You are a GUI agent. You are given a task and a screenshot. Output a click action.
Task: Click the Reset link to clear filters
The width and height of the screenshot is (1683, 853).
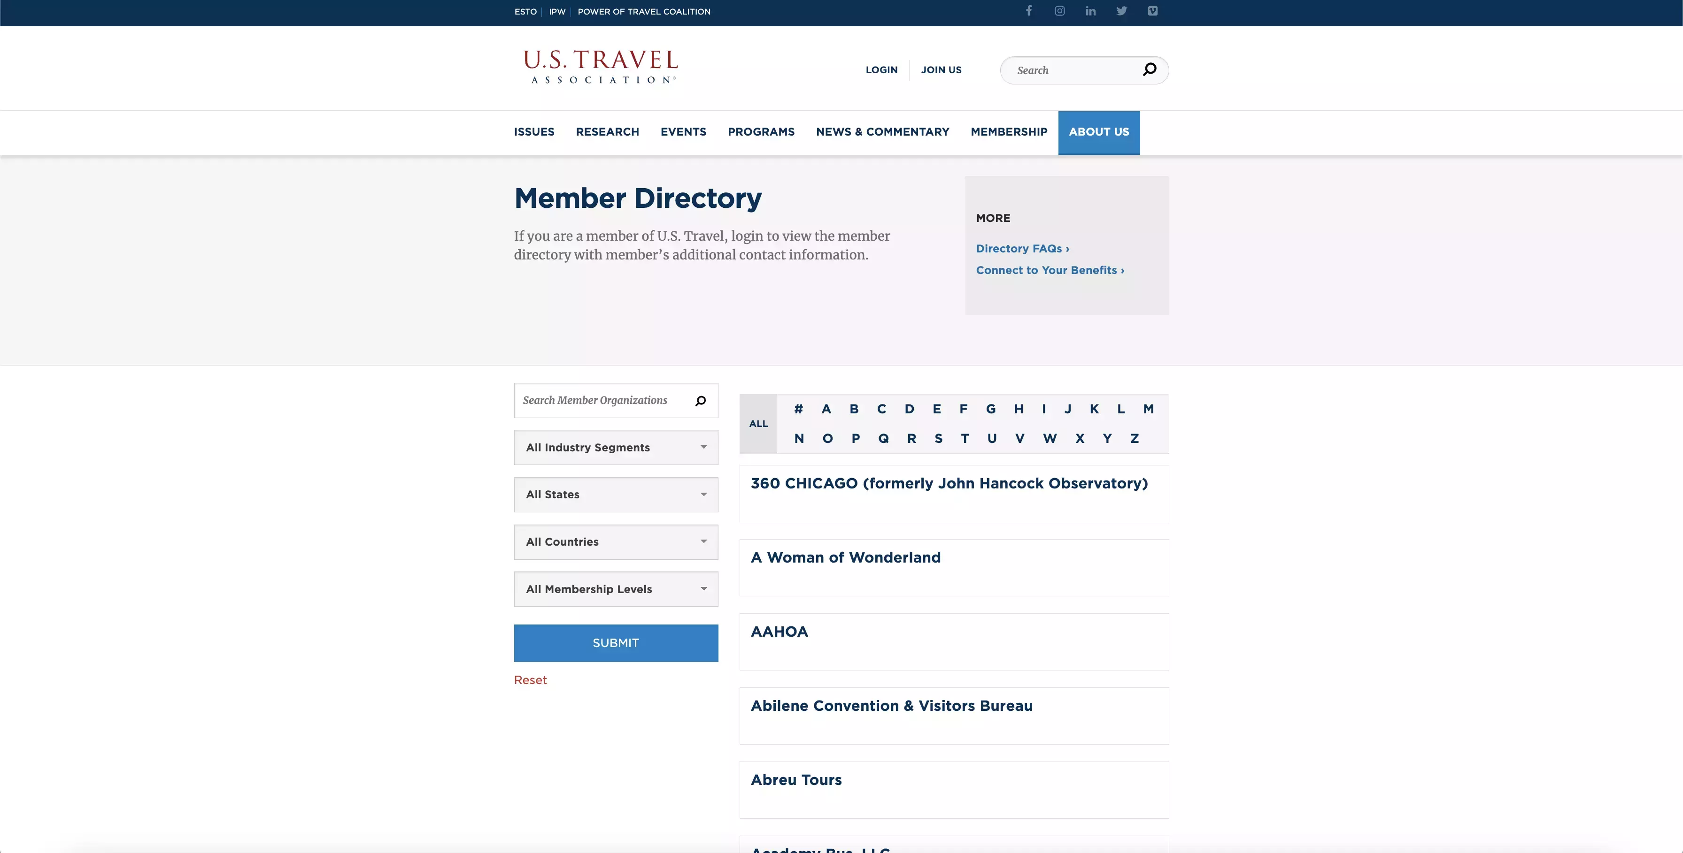point(530,679)
